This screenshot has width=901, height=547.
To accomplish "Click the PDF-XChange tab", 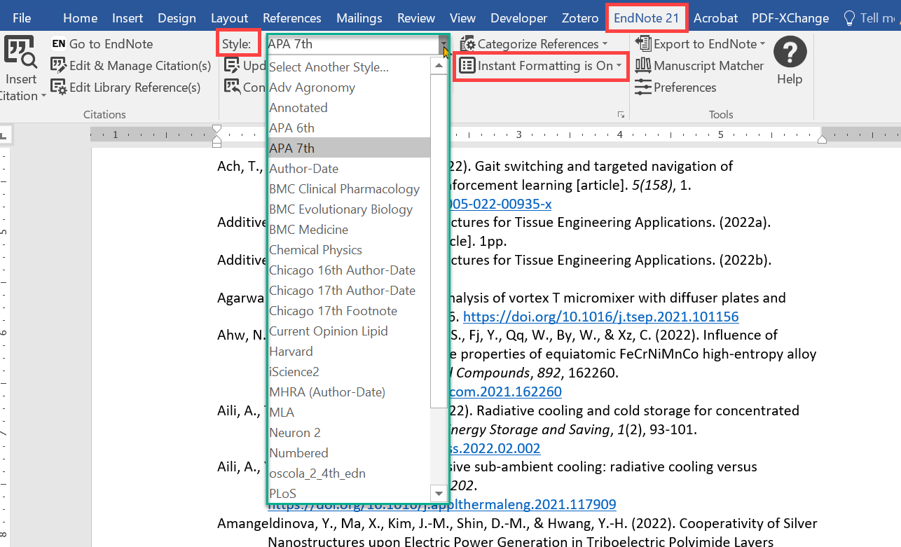I will (790, 18).
